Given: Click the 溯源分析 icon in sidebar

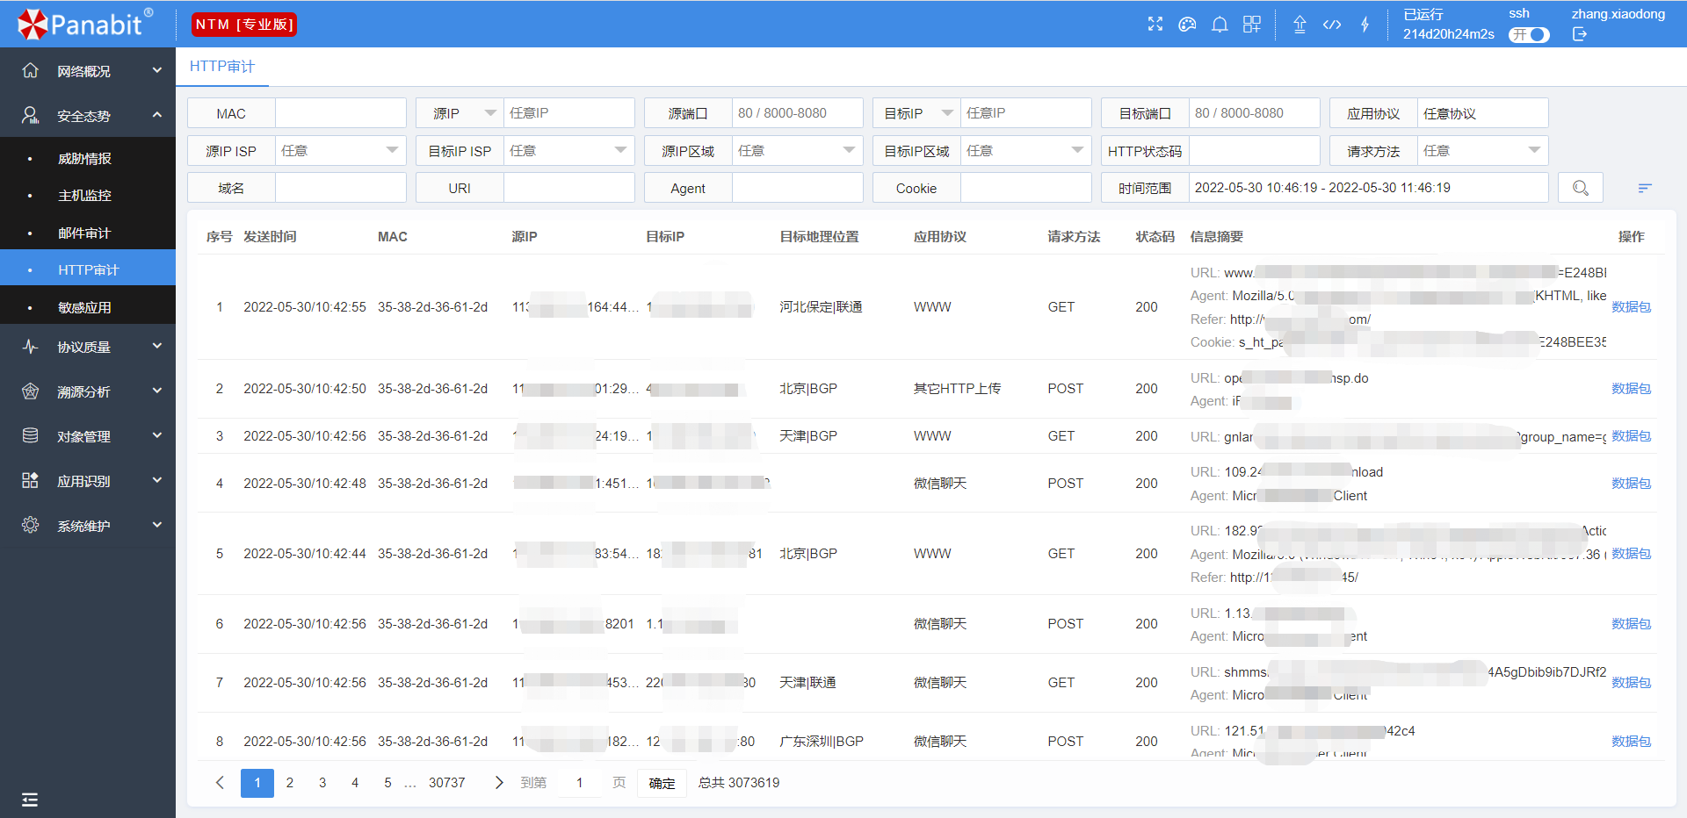Looking at the screenshot, I should (30, 391).
